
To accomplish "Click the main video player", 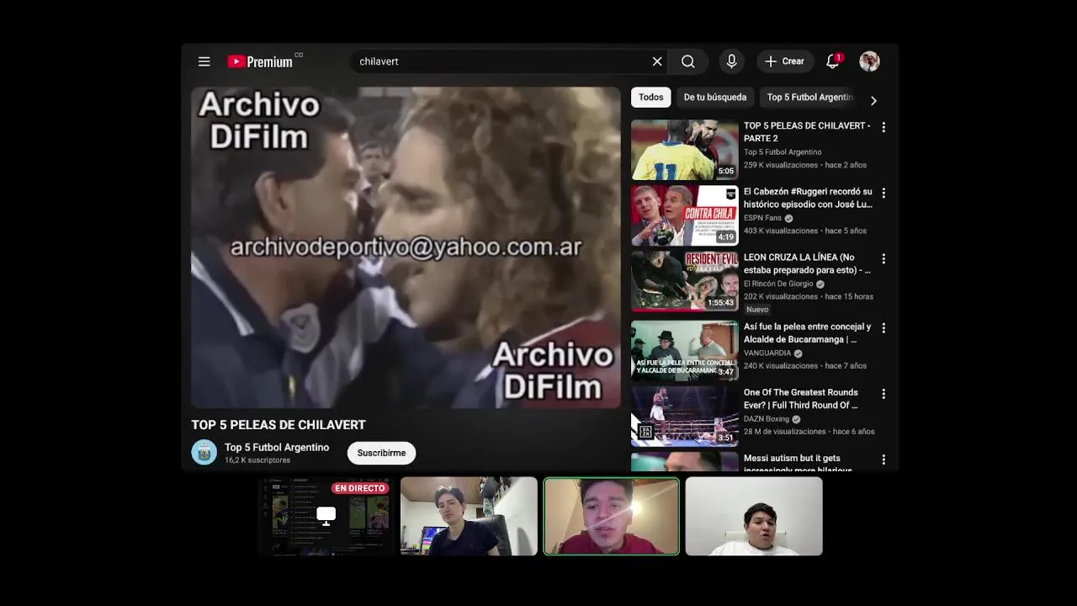I will click(406, 247).
